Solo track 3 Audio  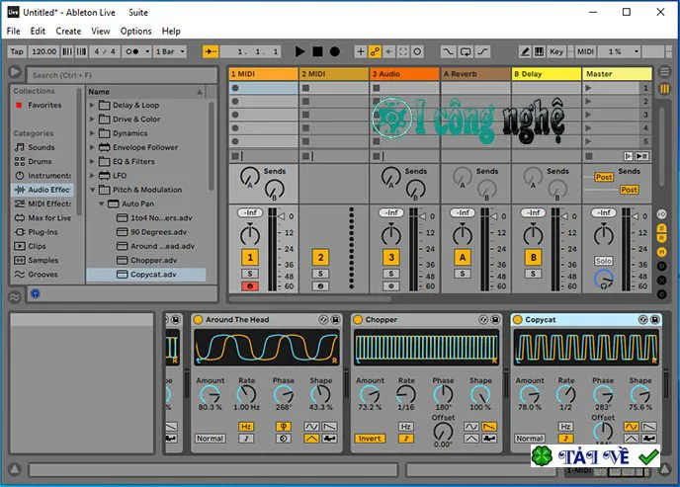click(391, 274)
